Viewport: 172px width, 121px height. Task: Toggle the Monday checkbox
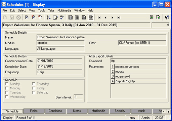[x=7, y=88]
